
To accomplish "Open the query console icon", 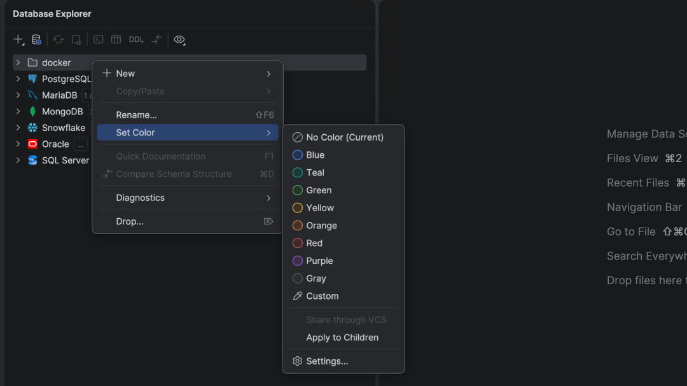I will pos(98,39).
